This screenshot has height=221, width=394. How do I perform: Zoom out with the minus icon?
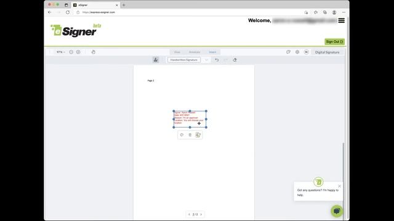71,52
